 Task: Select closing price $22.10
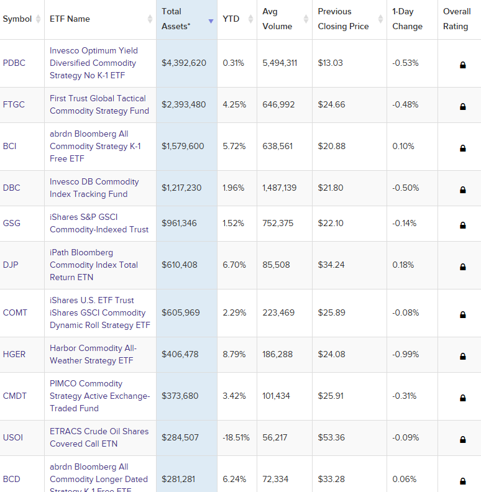[x=331, y=223]
